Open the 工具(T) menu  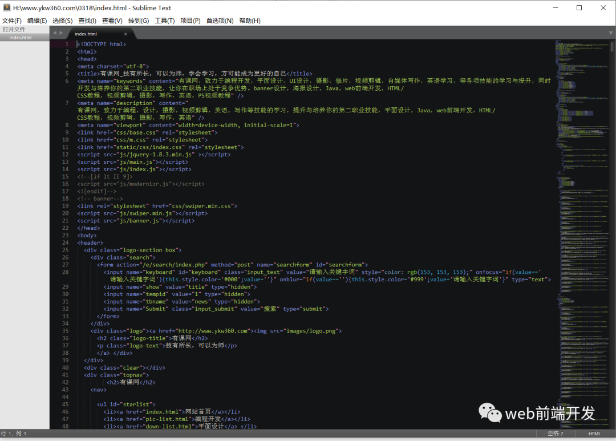tap(164, 21)
